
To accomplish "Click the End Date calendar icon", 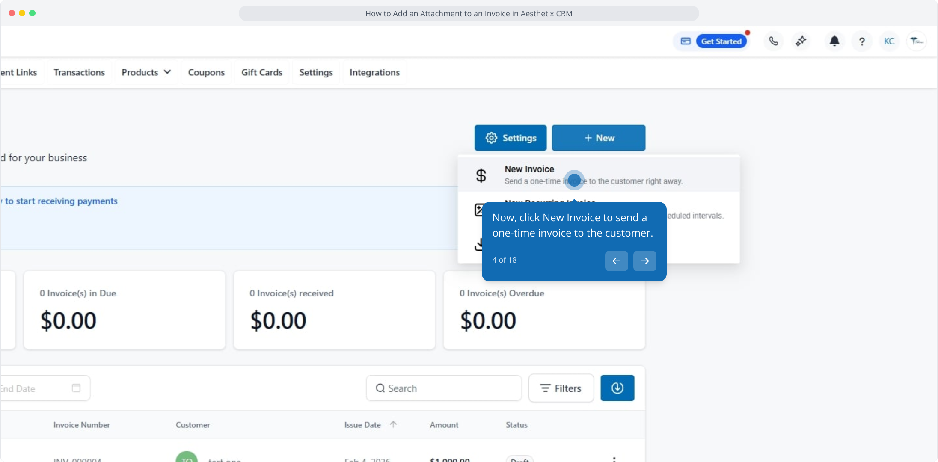I will point(76,388).
